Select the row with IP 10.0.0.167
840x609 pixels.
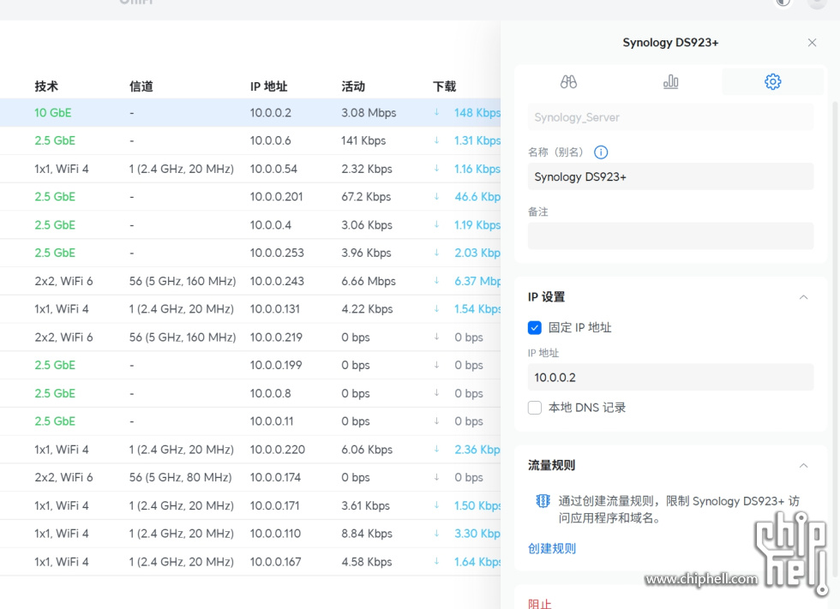click(250, 562)
